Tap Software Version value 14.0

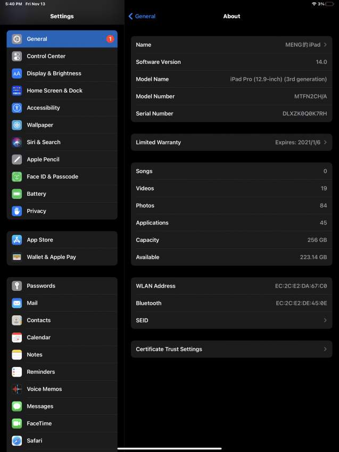click(x=321, y=62)
